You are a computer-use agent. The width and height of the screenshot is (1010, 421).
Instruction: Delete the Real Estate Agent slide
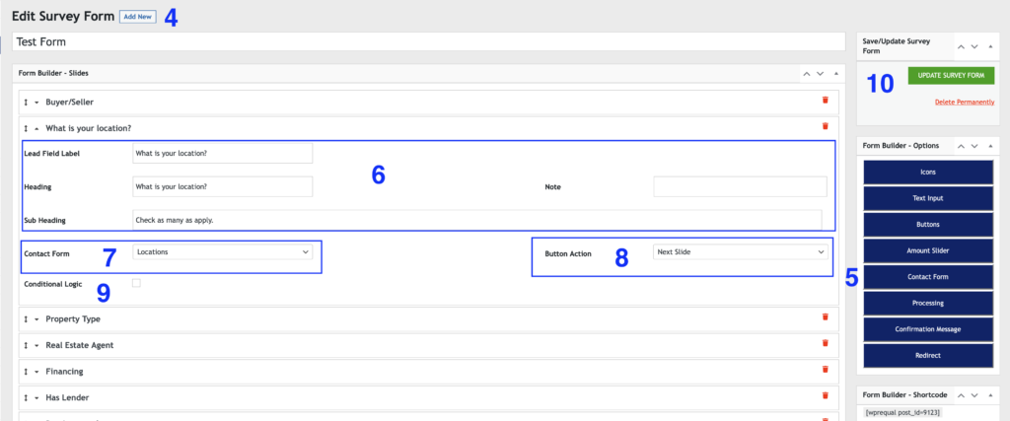pos(826,344)
